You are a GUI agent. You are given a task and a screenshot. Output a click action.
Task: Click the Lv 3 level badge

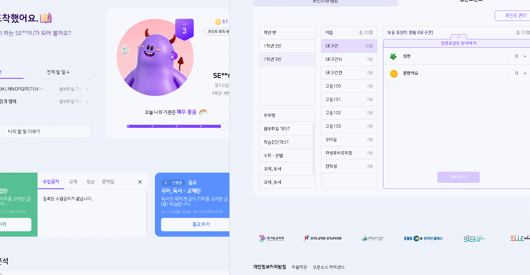point(184,29)
